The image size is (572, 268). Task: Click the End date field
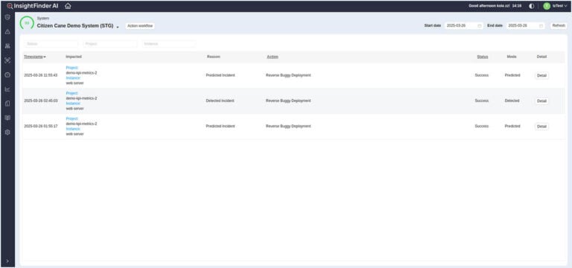[526, 26]
